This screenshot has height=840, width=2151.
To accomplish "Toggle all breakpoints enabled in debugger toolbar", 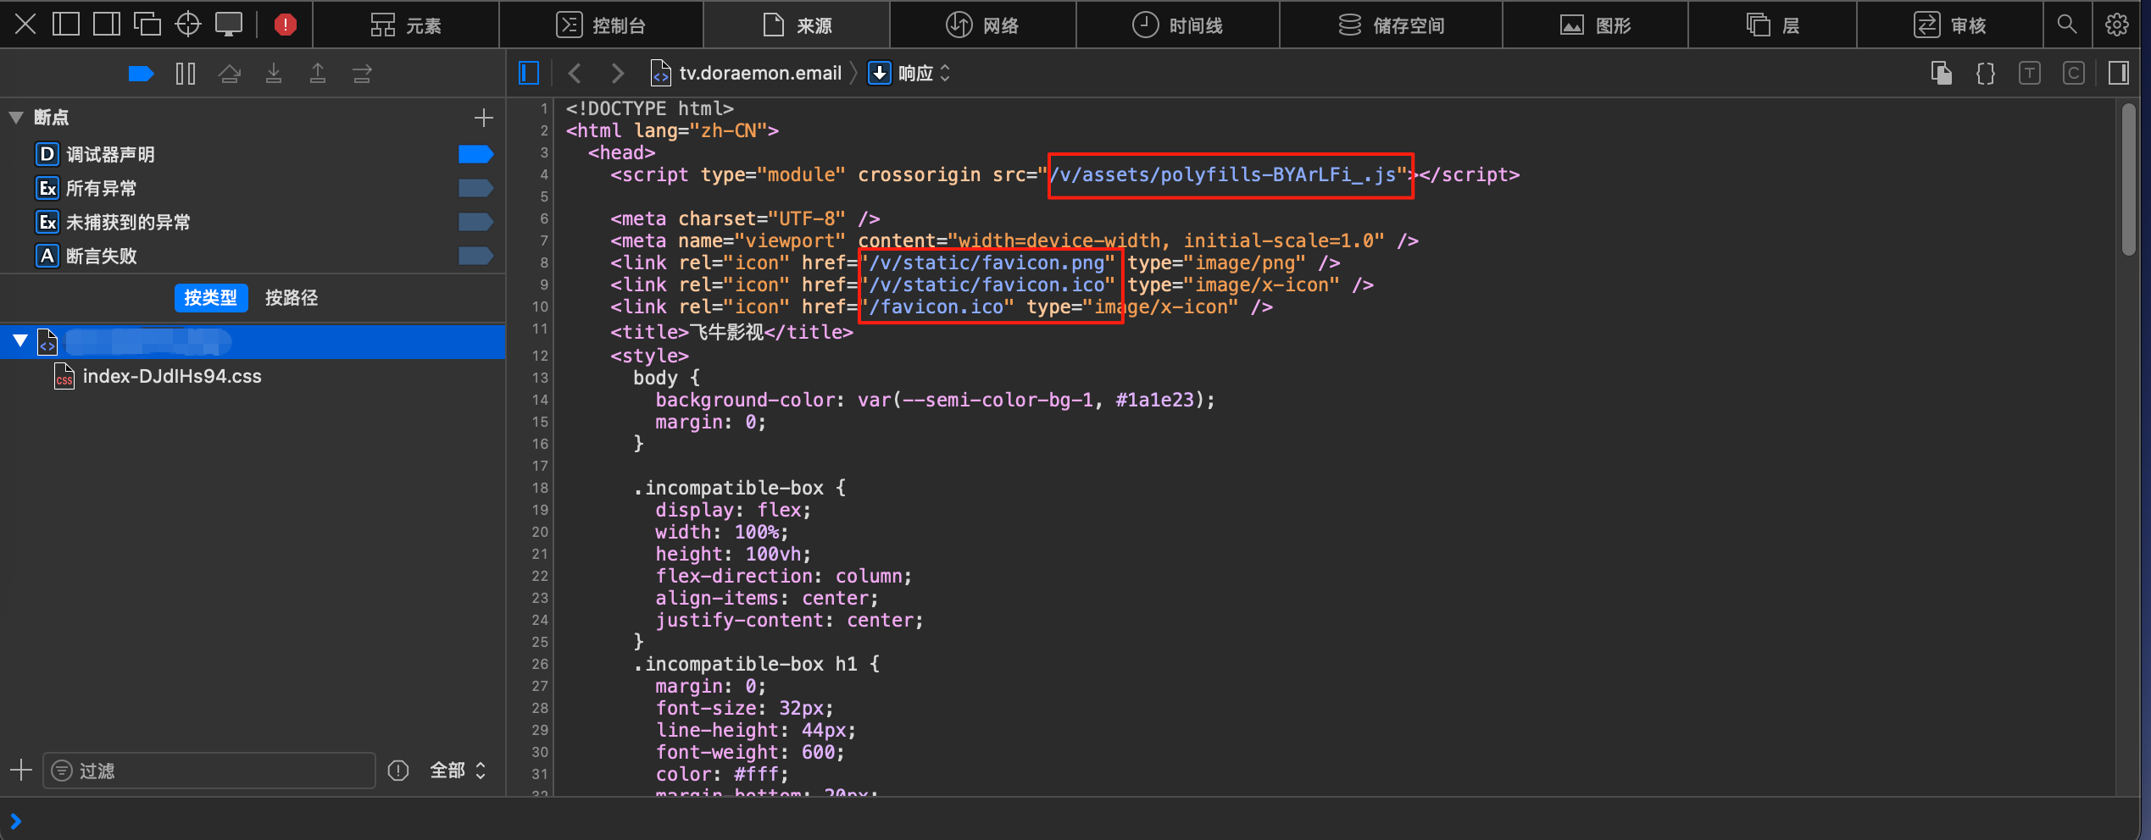I will pos(141,74).
